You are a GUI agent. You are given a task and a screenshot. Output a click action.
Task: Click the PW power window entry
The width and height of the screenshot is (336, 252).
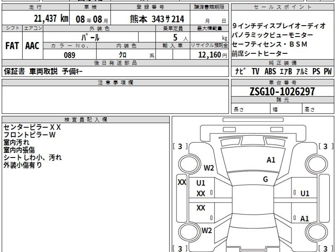pyautogui.click(x=328, y=72)
